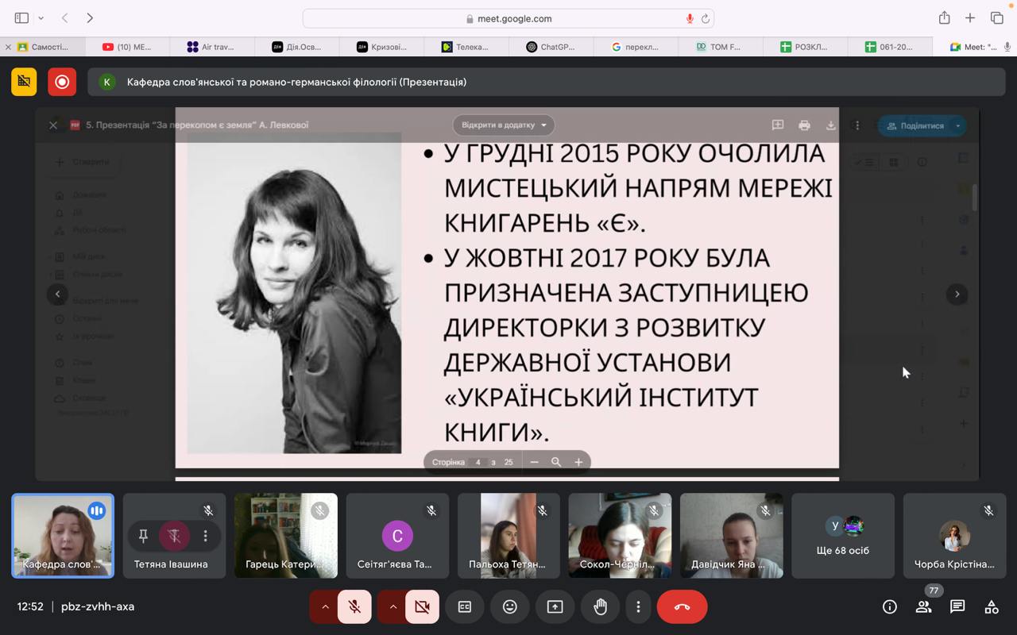Expand microphone audio settings arrow
The height and width of the screenshot is (635, 1017).
(324, 606)
